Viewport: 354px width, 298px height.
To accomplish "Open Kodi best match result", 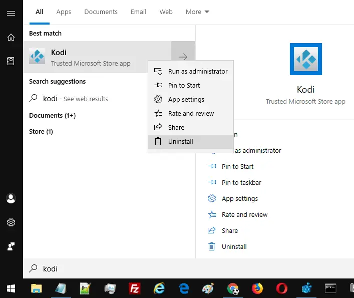I will [x=97, y=57].
